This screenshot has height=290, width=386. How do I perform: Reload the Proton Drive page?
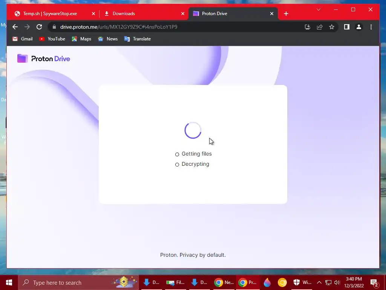pos(39,27)
